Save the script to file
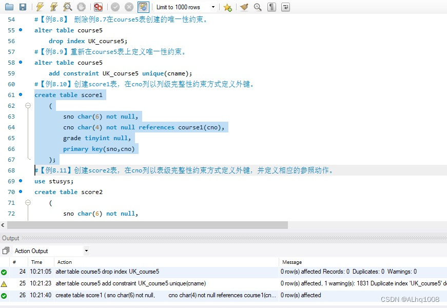 tap(23, 7)
